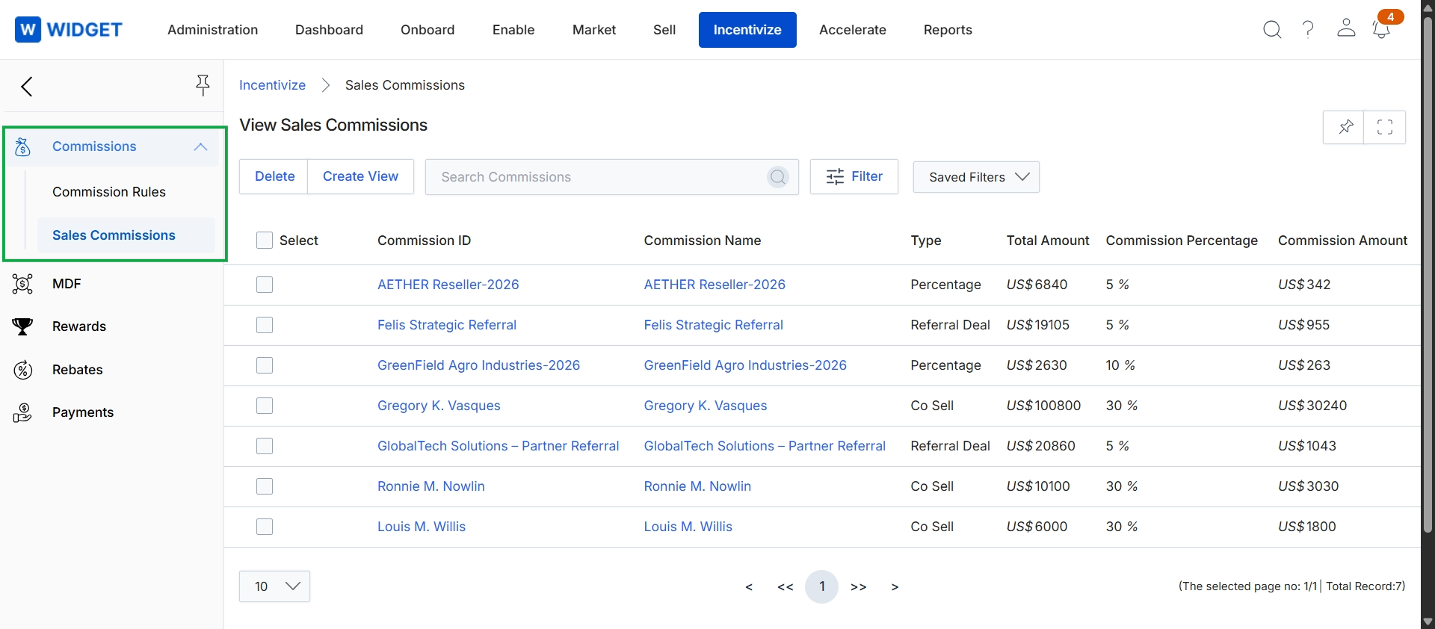Select Sales Commissions in sidebar
Viewport: 1435px width, 629px height.
pyautogui.click(x=126, y=235)
